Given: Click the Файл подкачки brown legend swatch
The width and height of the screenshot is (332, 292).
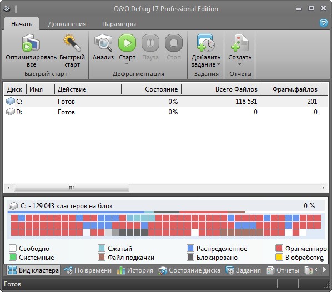Looking at the screenshot, I should click(x=102, y=257).
